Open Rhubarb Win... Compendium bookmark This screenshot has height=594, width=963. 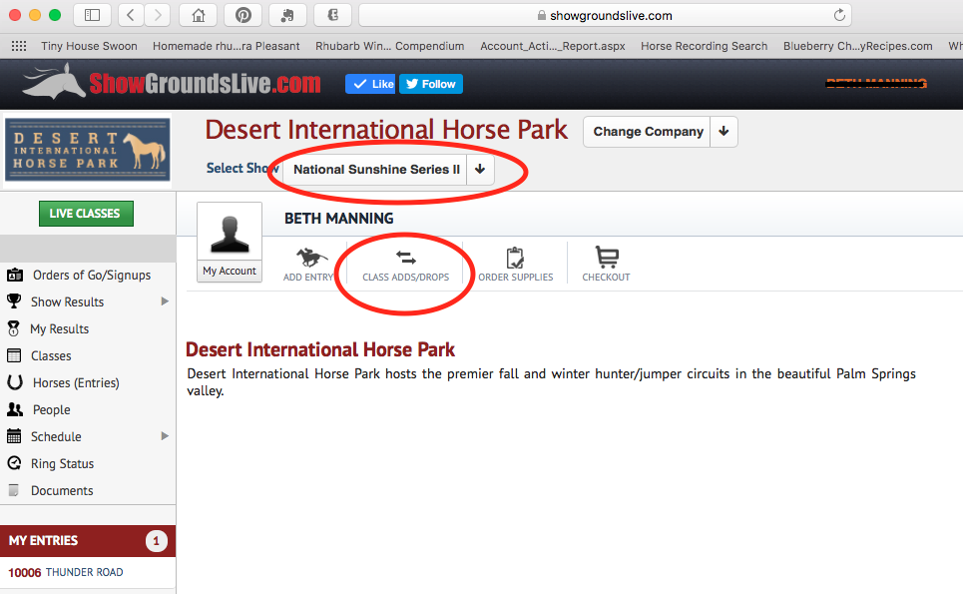[389, 46]
